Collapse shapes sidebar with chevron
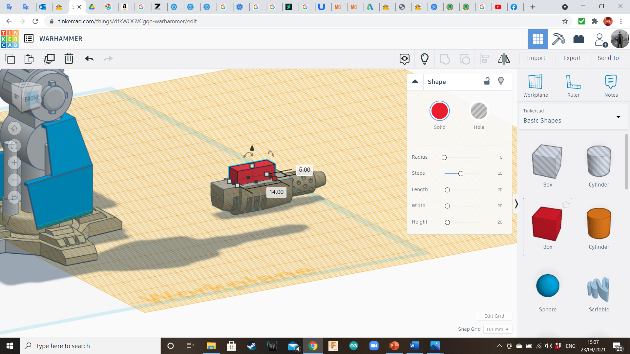This screenshot has width=630, height=354. coord(516,204)
